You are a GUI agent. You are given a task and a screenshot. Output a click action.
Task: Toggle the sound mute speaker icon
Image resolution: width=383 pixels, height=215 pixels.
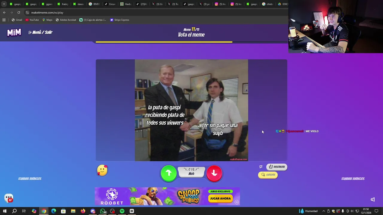point(373,199)
